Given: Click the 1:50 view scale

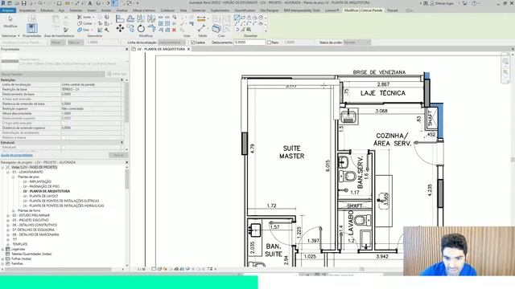Looking at the screenshot, I should point(142,269).
